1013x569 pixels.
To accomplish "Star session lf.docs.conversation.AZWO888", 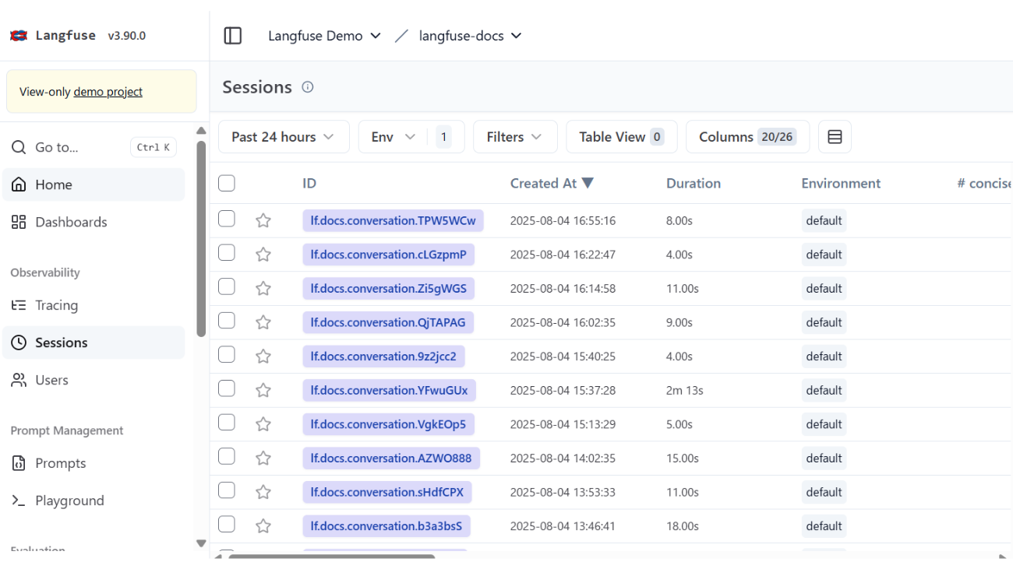I will click(263, 458).
